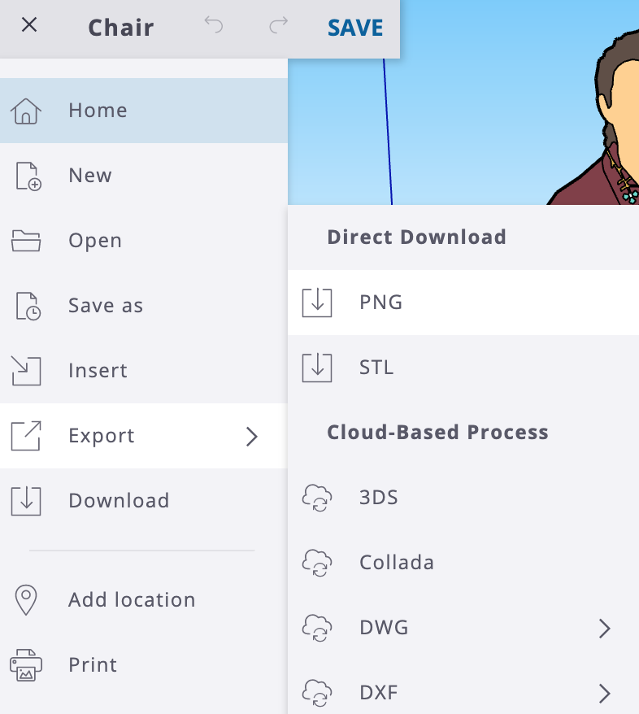Viewport: 639px width, 714px height.
Task: Click the Collada cloud sync icon
Action: (x=317, y=563)
